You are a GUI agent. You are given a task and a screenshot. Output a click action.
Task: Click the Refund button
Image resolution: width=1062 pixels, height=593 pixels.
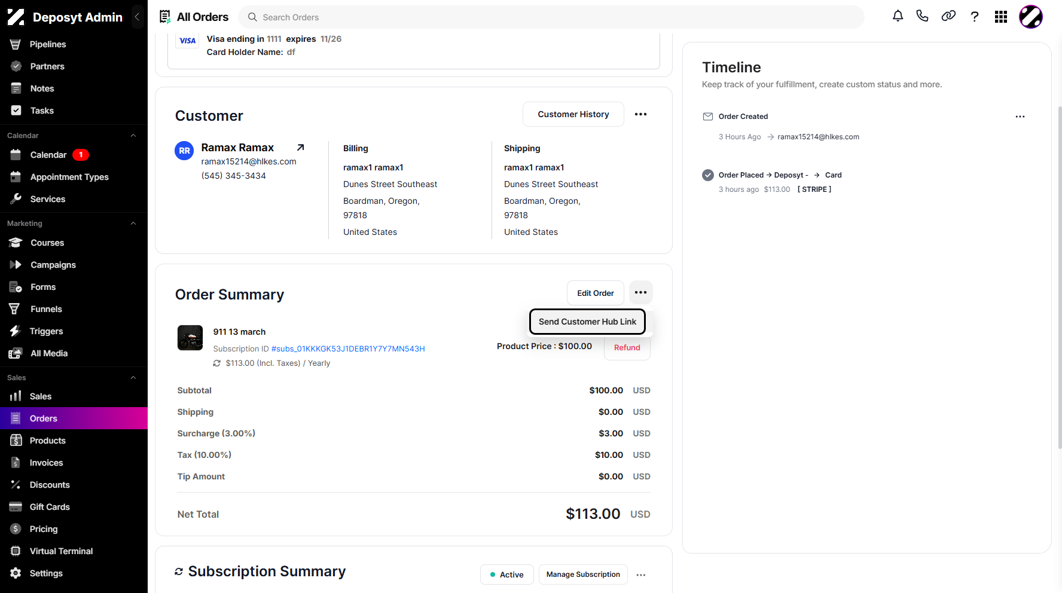pyautogui.click(x=627, y=347)
